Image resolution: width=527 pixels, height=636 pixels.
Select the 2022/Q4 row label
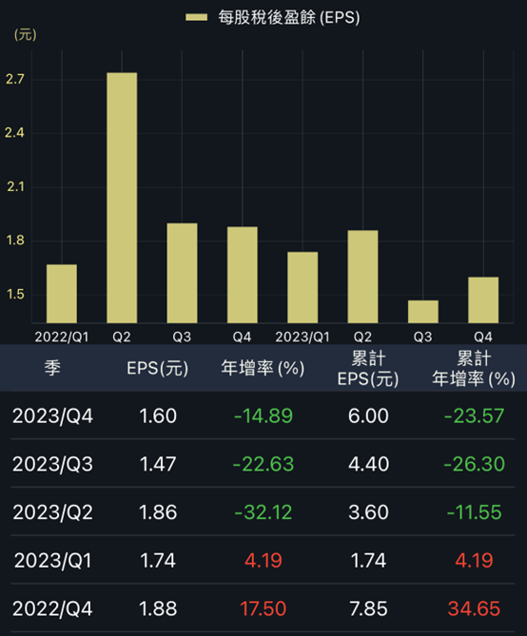click(x=52, y=608)
